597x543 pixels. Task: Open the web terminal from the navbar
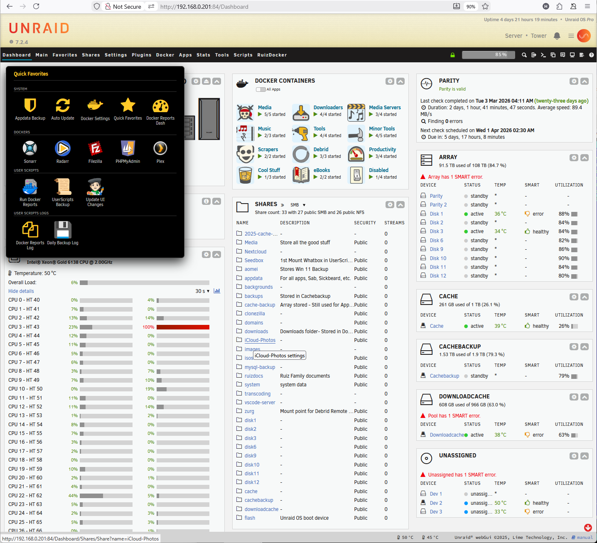pos(543,55)
